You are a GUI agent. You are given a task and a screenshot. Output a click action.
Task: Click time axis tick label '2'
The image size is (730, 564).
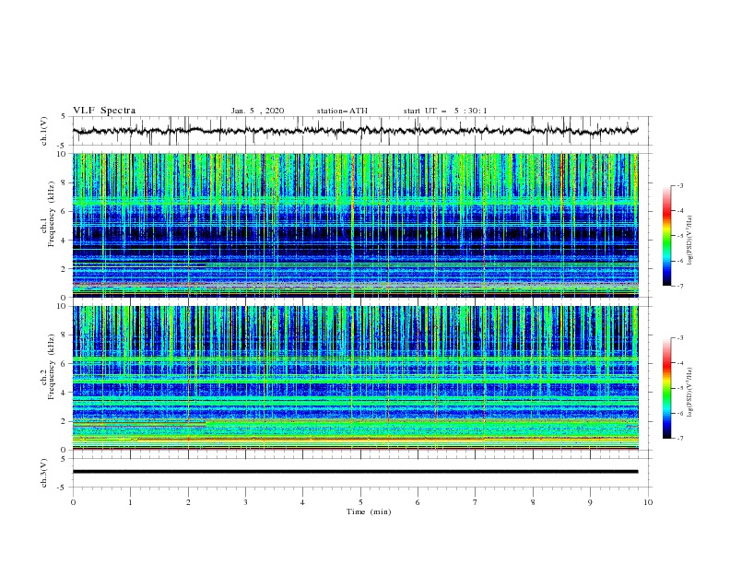(188, 502)
